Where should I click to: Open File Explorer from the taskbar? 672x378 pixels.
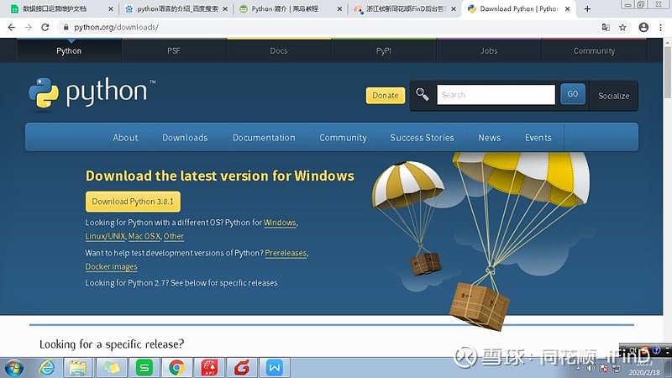point(78,368)
